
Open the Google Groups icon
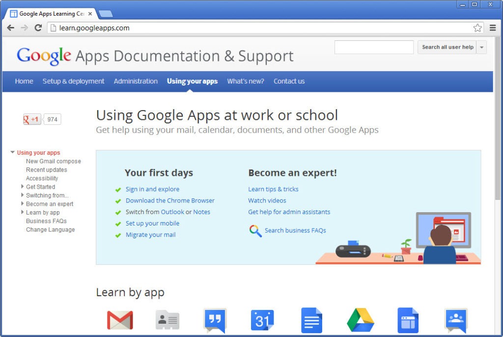point(456,320)
